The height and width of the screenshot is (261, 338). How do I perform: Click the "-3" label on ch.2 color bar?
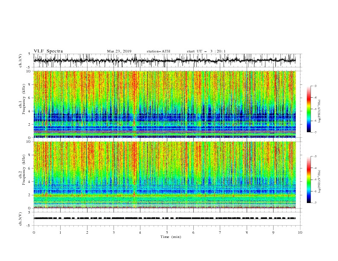315,157
